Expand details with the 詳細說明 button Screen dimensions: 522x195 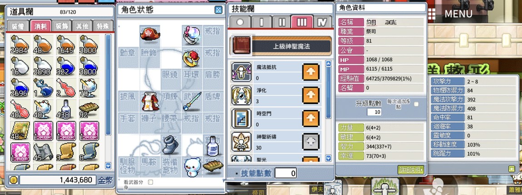(411, 170)
